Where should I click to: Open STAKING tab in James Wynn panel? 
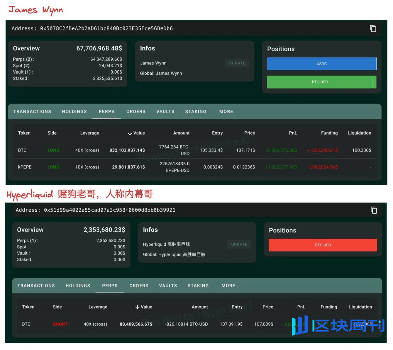(x=196, y=112)
